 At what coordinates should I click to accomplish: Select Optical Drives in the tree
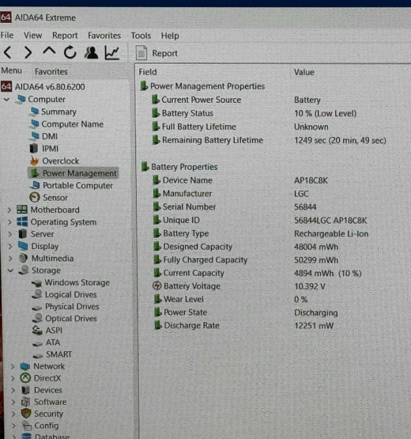pos(71,318)
